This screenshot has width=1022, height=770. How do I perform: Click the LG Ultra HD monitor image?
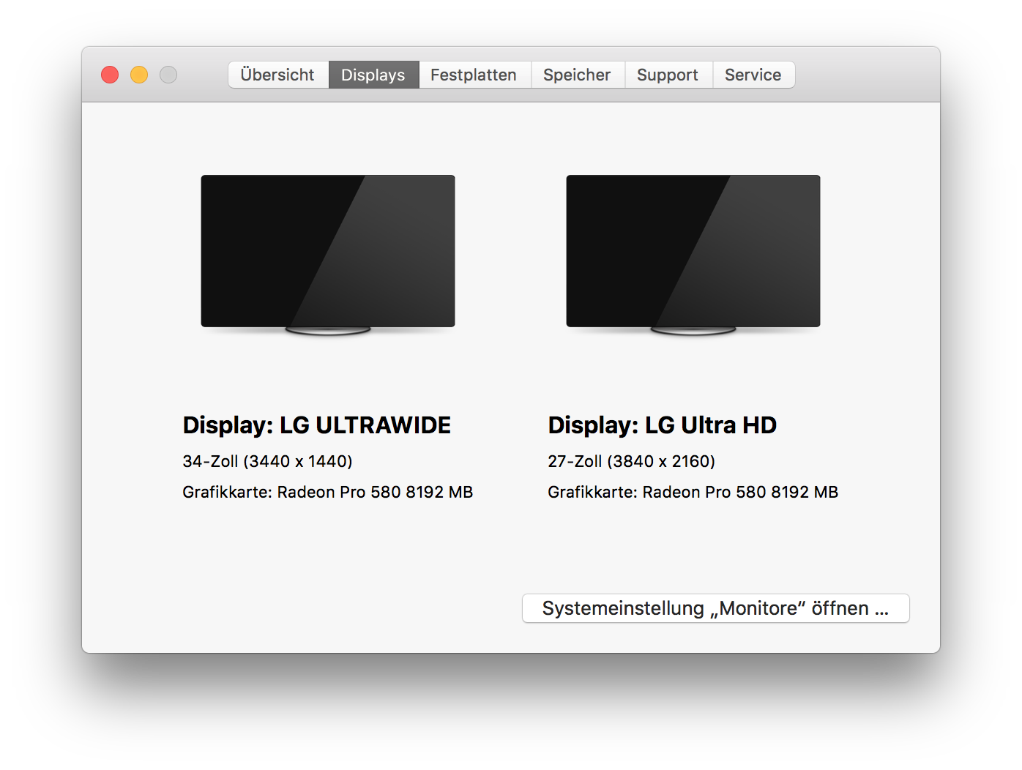point(693,255)
